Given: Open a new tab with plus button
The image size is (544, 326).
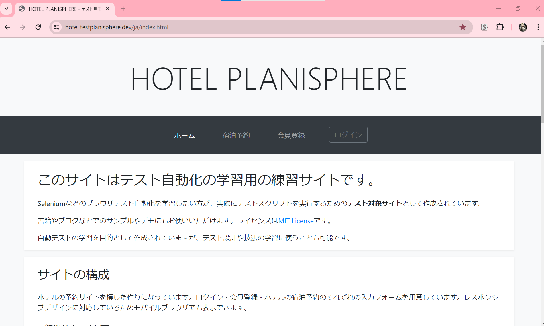Looking at the screenshot, I should coord(123,9).
